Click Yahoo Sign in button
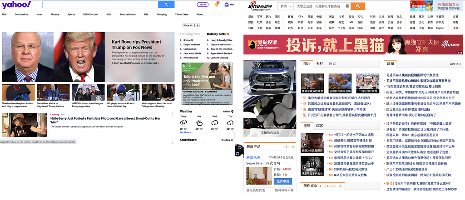This screenshot has height=200, width=465. 203,5
